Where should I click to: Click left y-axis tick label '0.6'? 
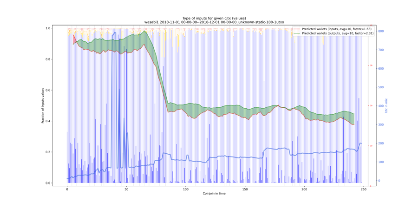click(x=48, y=90)
